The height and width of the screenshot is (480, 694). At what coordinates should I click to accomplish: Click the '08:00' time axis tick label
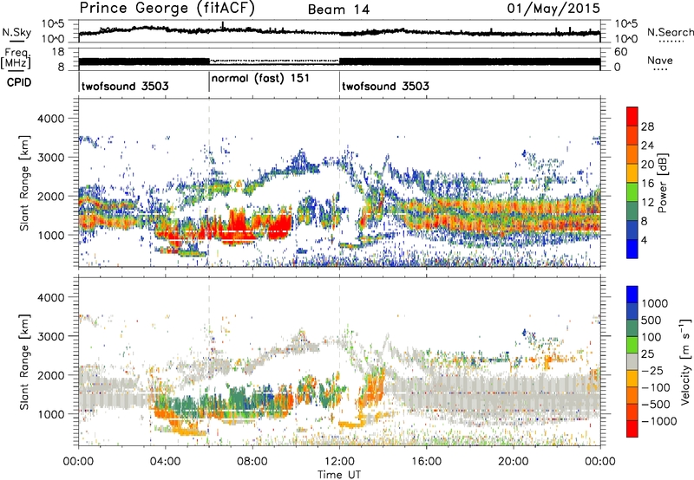click(252, 462)
